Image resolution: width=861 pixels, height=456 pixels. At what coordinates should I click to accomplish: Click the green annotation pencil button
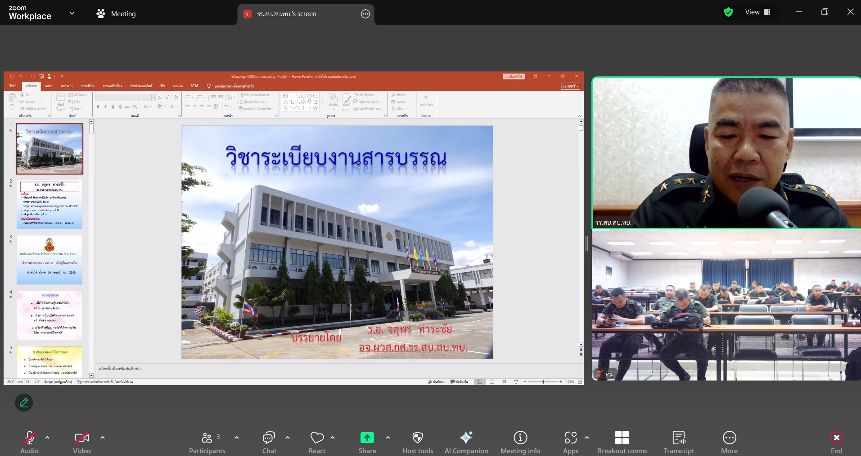click(x=24, y=403)
